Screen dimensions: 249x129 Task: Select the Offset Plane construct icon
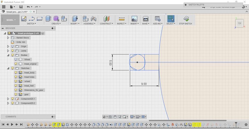tap(106, 19)
